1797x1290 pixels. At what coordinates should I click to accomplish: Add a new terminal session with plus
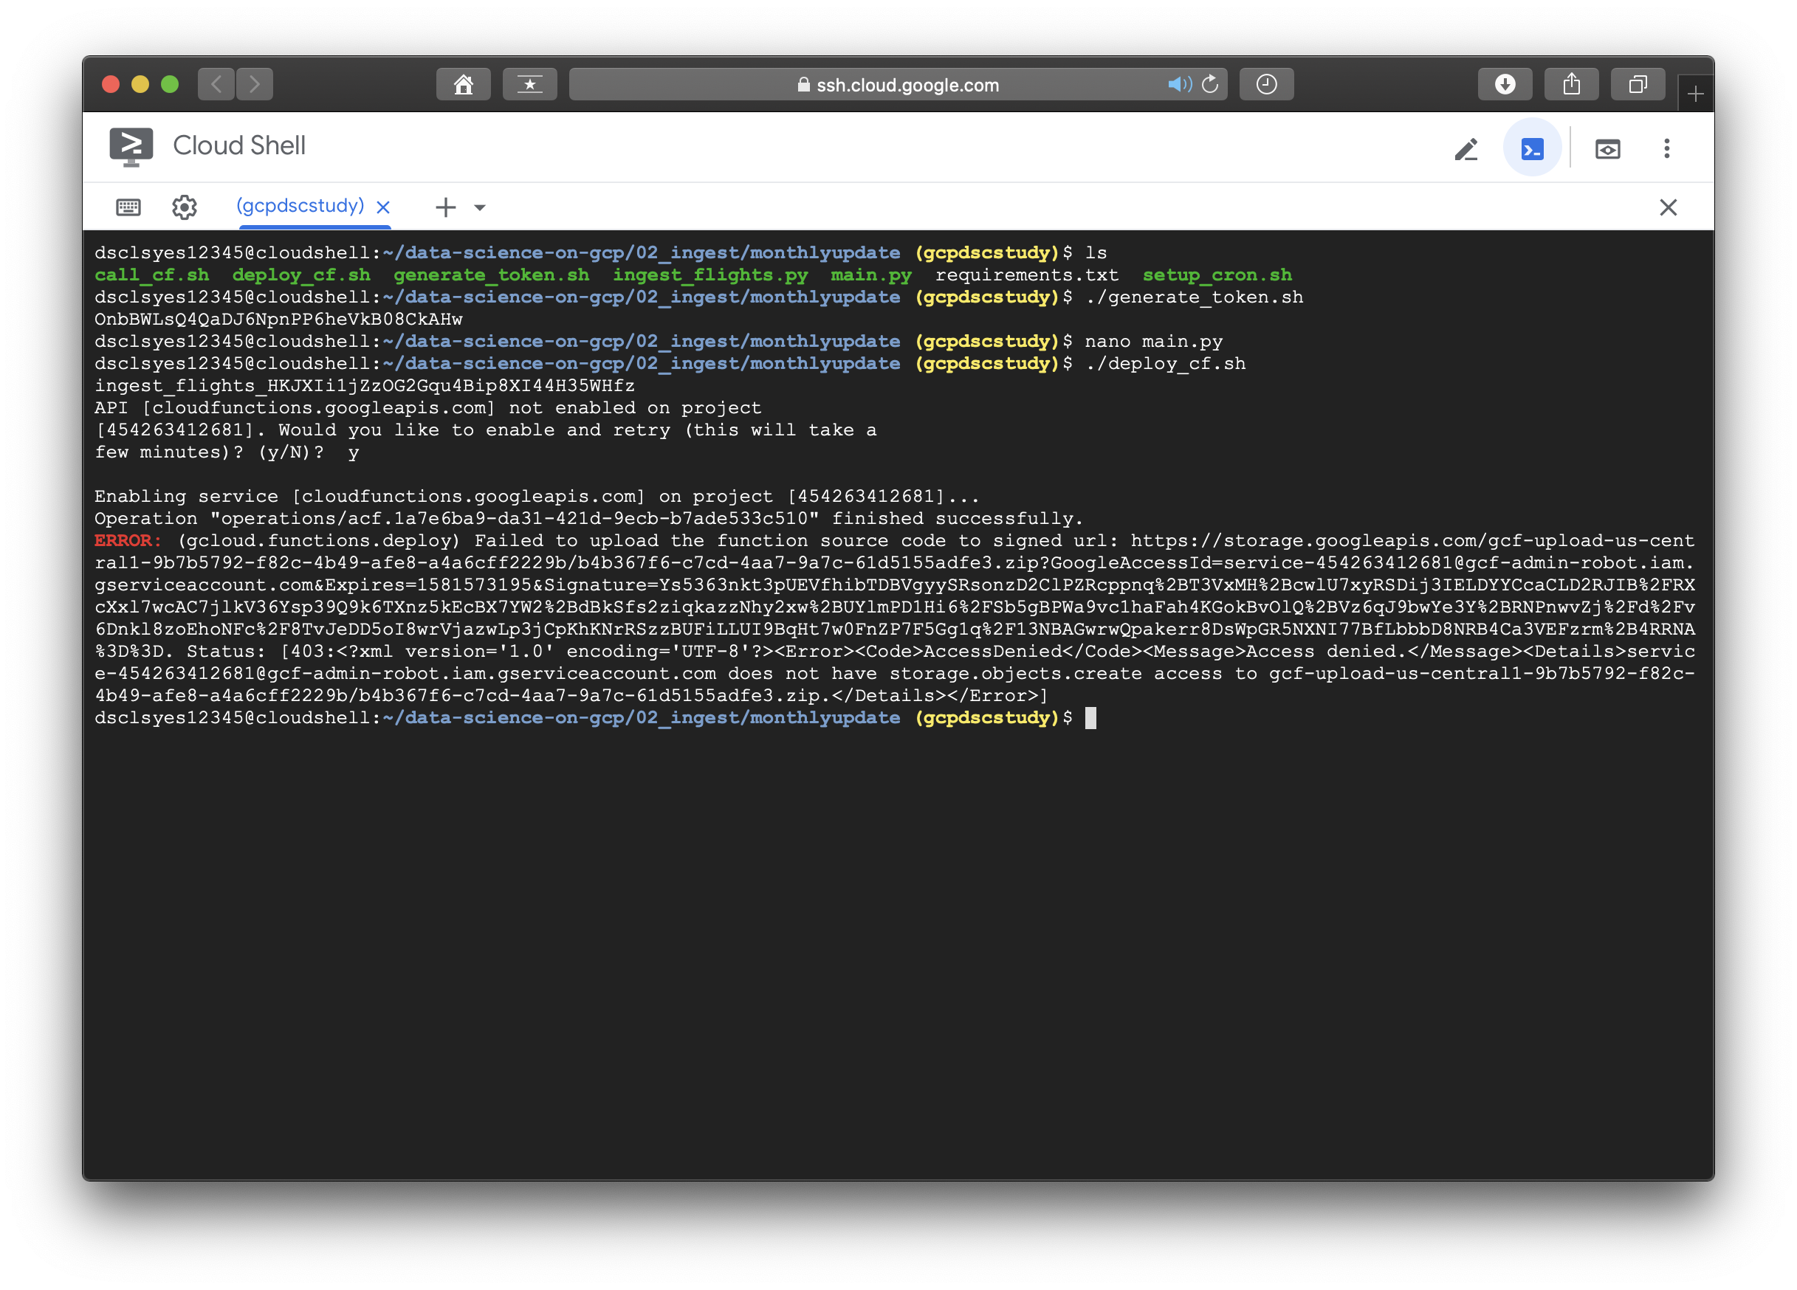coord(445,207)
